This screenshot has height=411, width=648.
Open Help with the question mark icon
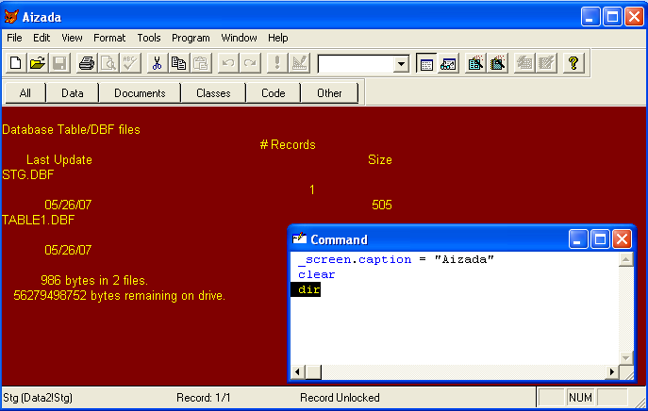(x=573, y=63)
